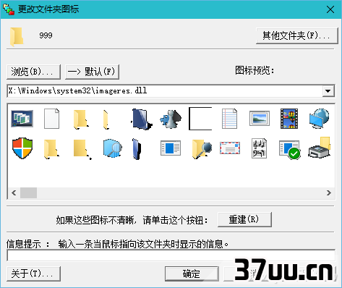
Task: Select the puzzle and chess pawn icon
Action: point(171,119)
